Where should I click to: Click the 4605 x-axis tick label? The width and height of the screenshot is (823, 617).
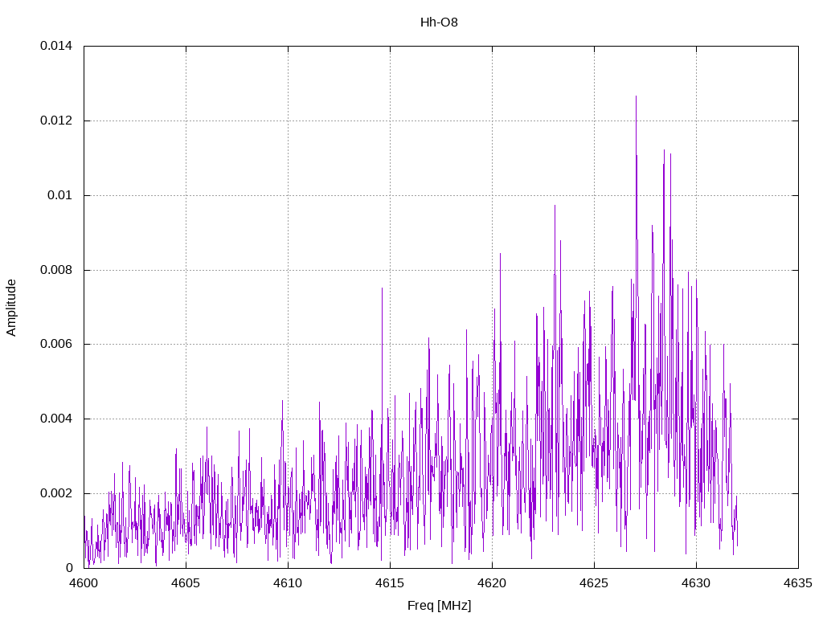[186, 583]
